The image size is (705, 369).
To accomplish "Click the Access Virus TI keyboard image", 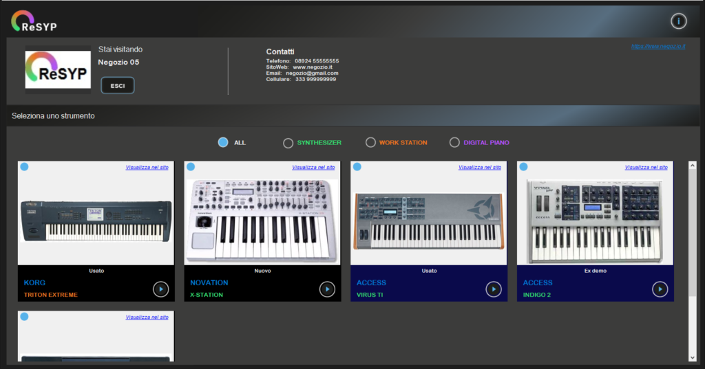I will pos(428,221).
